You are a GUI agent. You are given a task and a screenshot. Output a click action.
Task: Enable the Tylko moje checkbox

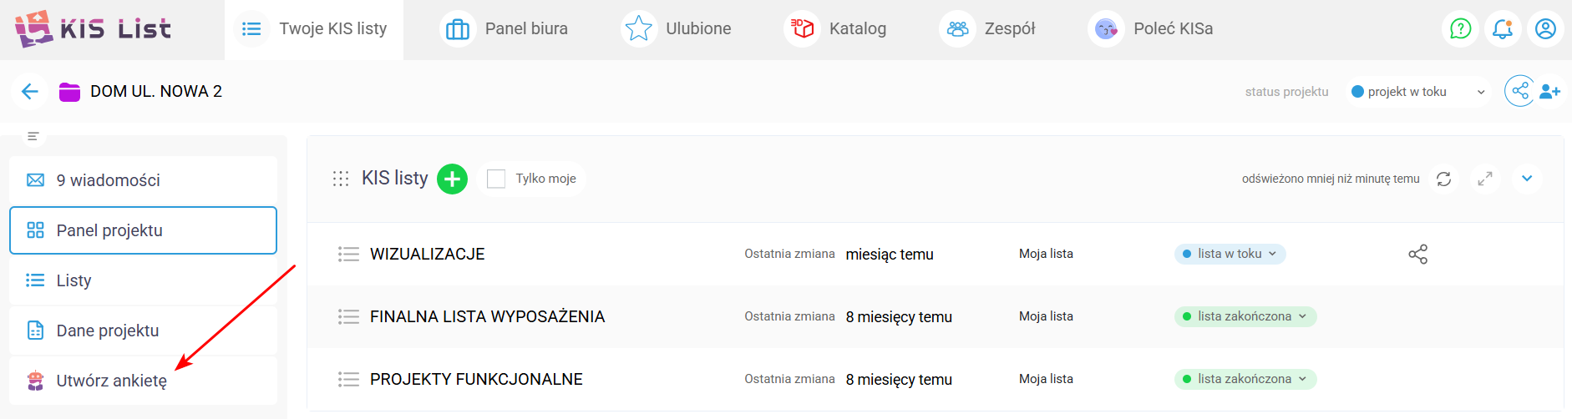tap(496, 179)
